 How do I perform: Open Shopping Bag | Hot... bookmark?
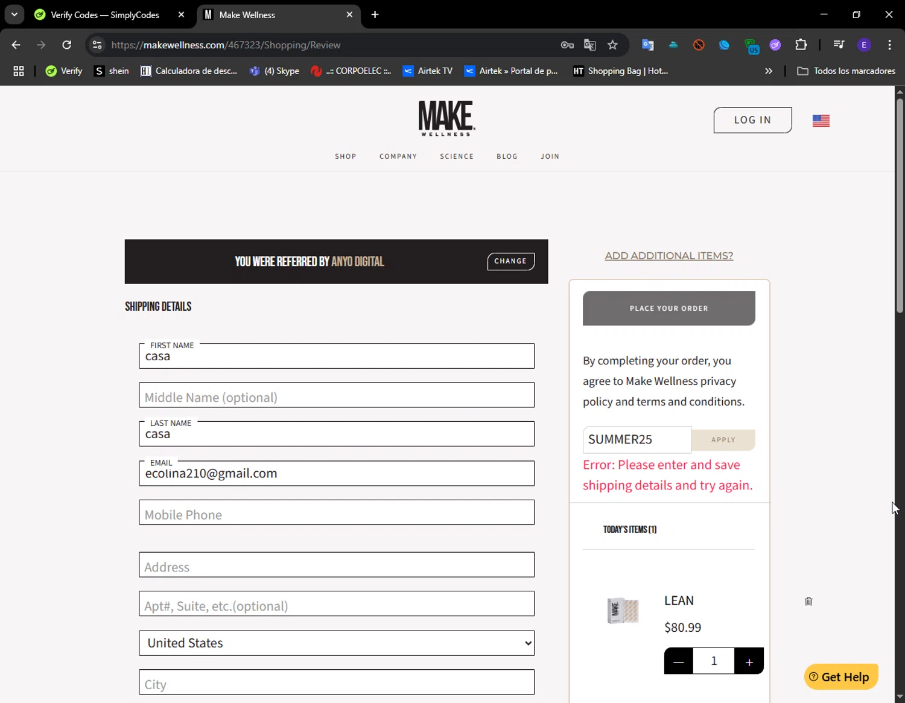(620, 71)
